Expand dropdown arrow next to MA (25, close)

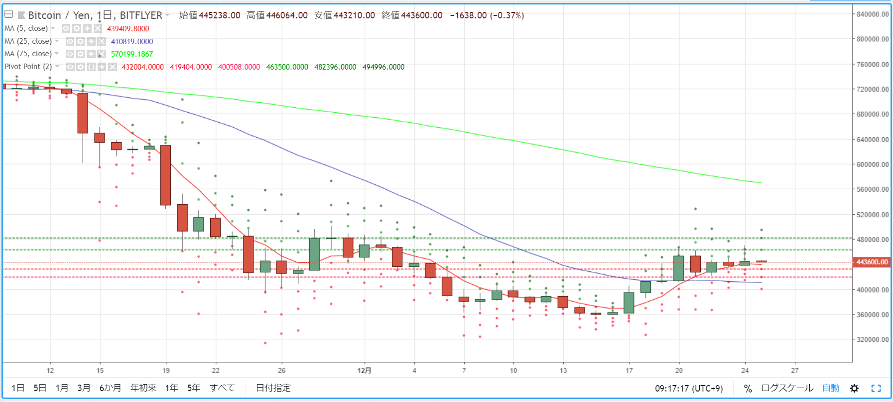(57, 41)
